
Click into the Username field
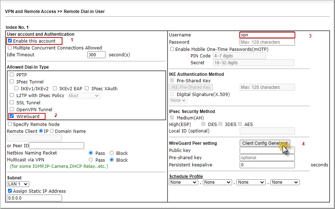[267, 35]
